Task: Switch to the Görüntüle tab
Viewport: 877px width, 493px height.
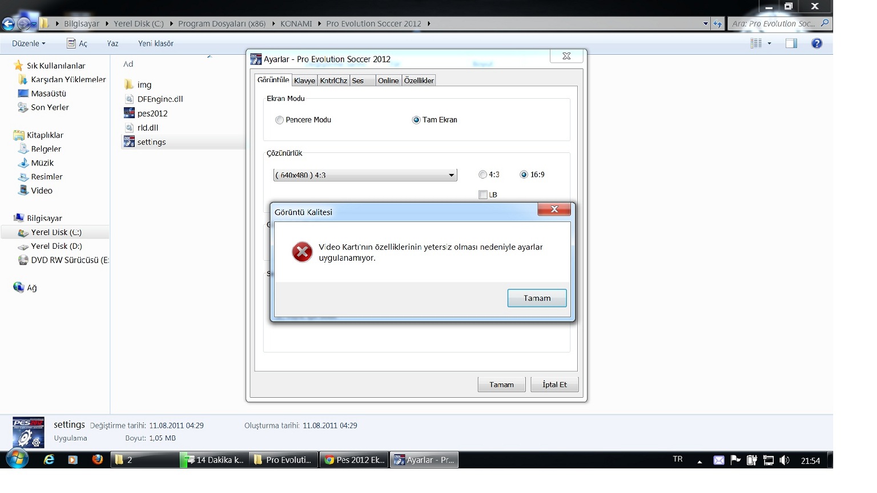Action: pyautogui.click(x=273, y=80)
